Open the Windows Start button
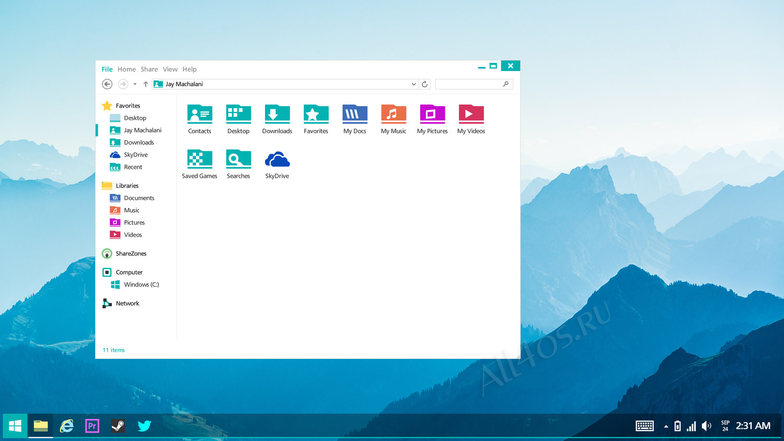 [15, 426]
